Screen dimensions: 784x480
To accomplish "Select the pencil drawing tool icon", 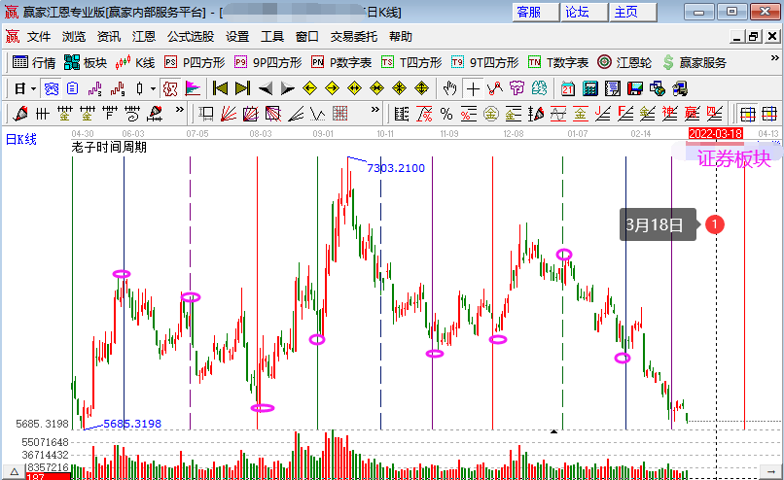I will coord(20,114).
